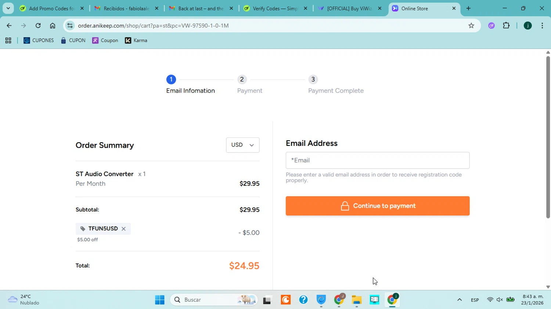Close the Add Promo Codes tab
The width and height of the screenshot is (551, 309).
point(82,8)
